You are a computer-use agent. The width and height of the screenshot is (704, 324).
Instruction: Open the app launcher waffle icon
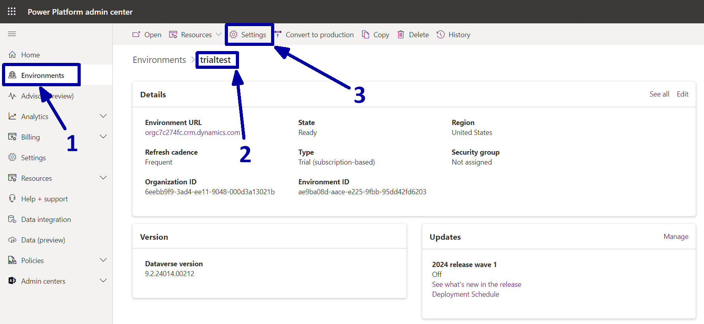(x=12, y=11)
